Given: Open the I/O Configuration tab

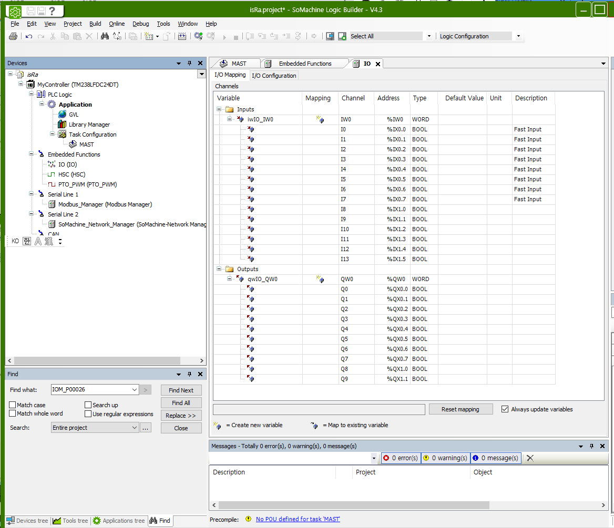Looking at the screenshot, I should pyautogui.click(x=274, y=76).
